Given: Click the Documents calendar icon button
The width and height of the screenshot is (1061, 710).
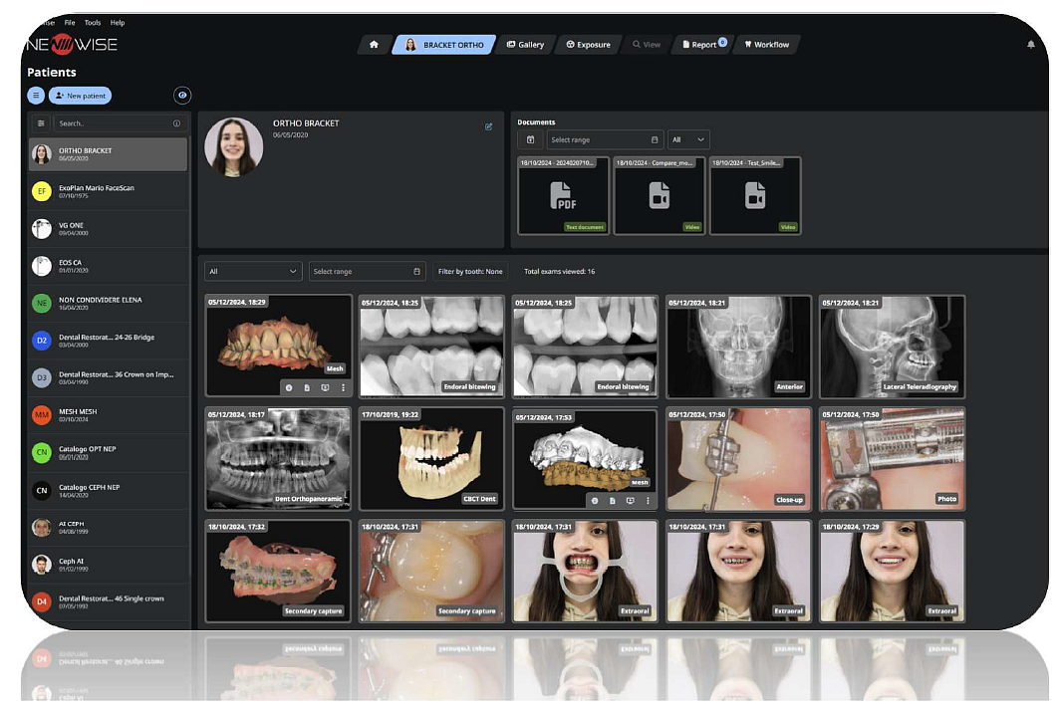Looking at the screenshot, I should (531, 140).
